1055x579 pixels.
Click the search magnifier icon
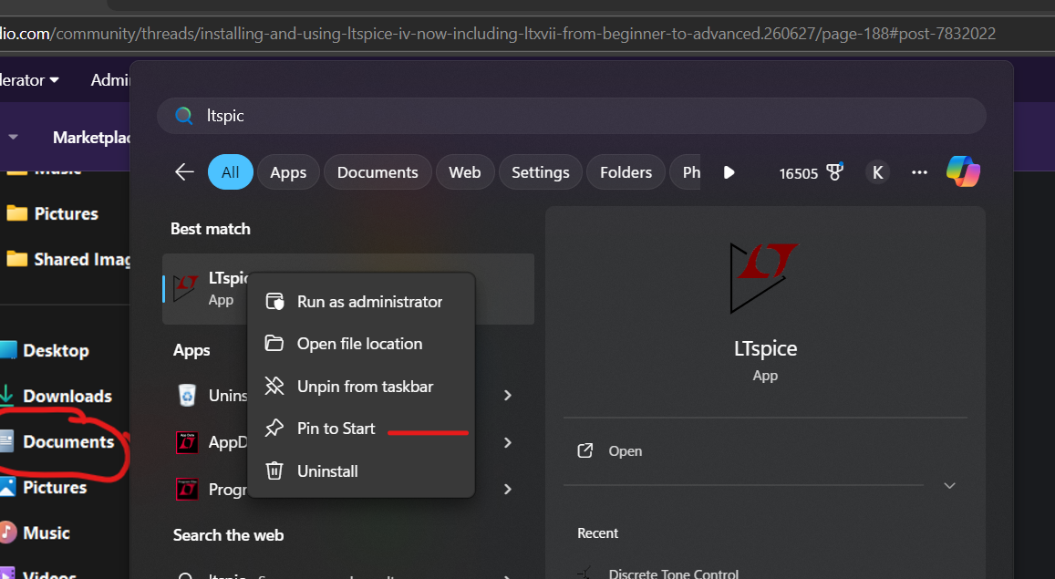click(183, 116)
